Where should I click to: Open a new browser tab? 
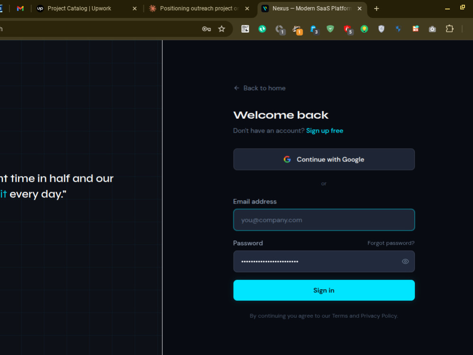tap(377, 9)
